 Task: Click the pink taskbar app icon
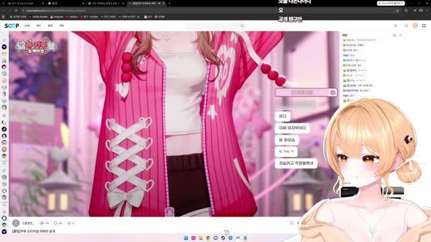point(193,238)
